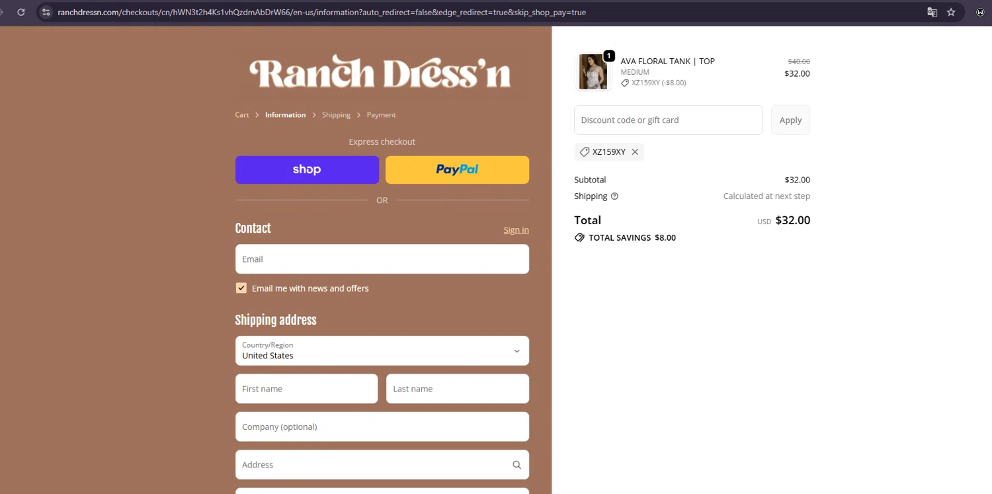Remove discount code XZ159XY with X icon
The height and width of the screenshot is (494, 992).
click(635, 152)
